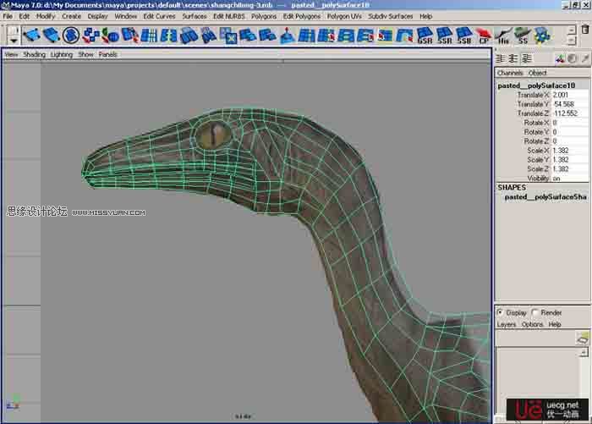Image resolution: width=592 pixels, height=424 pixels.
Task: Click the His history shelf icon
Action: click(x=504, y=36)
